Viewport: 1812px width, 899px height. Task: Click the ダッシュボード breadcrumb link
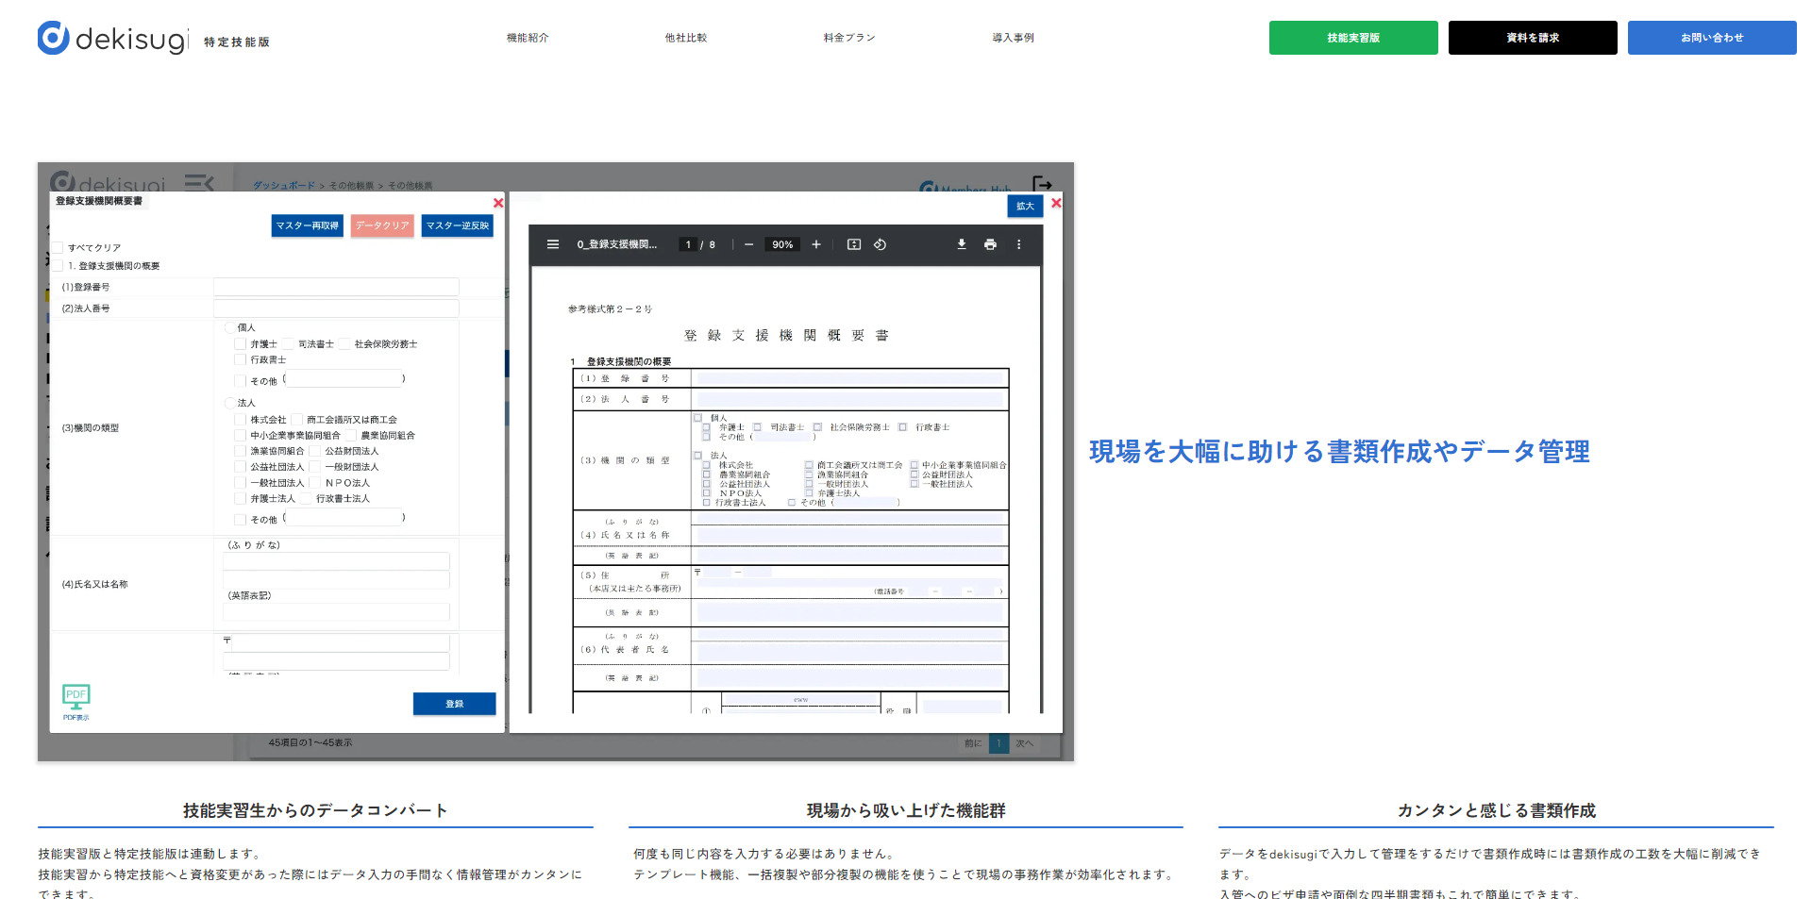click(284, 186)
